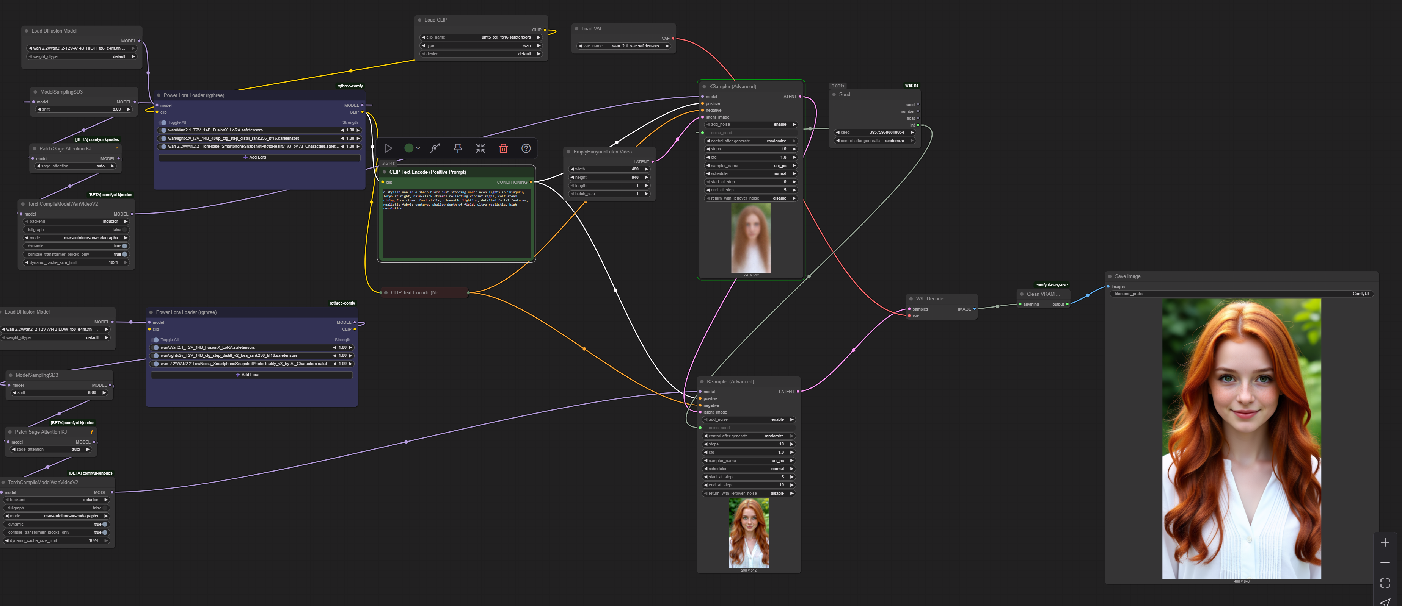Fit view using the frame canvas icon
The width and height of the screenshot is (1402, 606).
coord(1385,583)
